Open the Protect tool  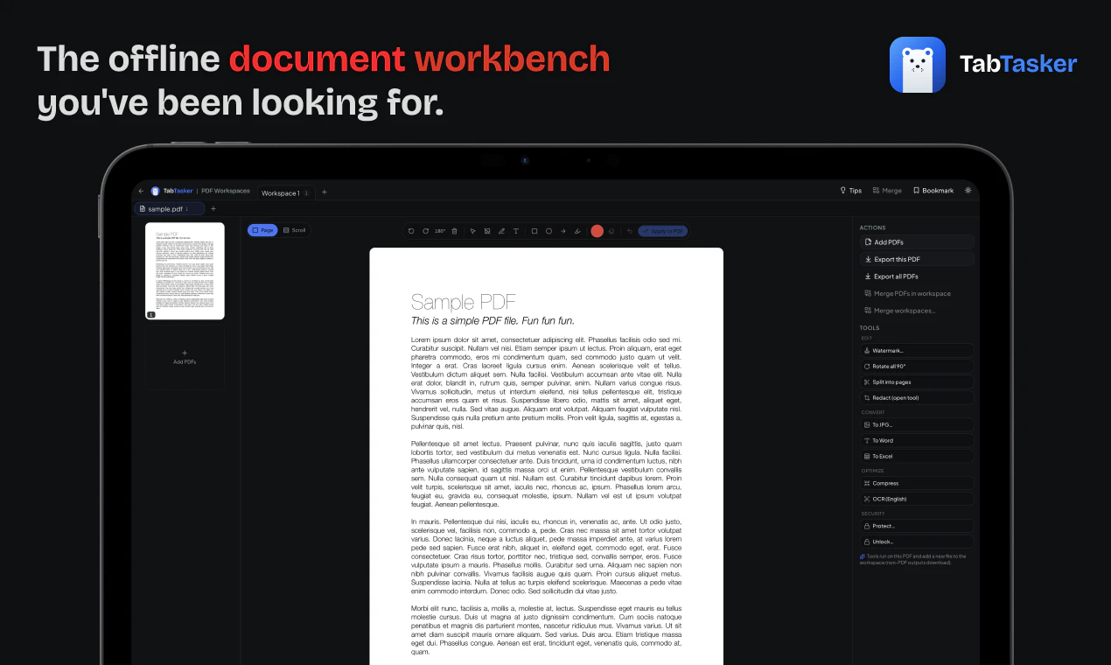click(917, 526)
